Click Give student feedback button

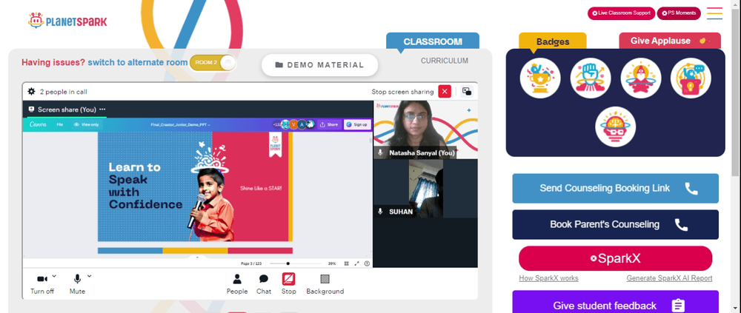click(x=615, y=303)
